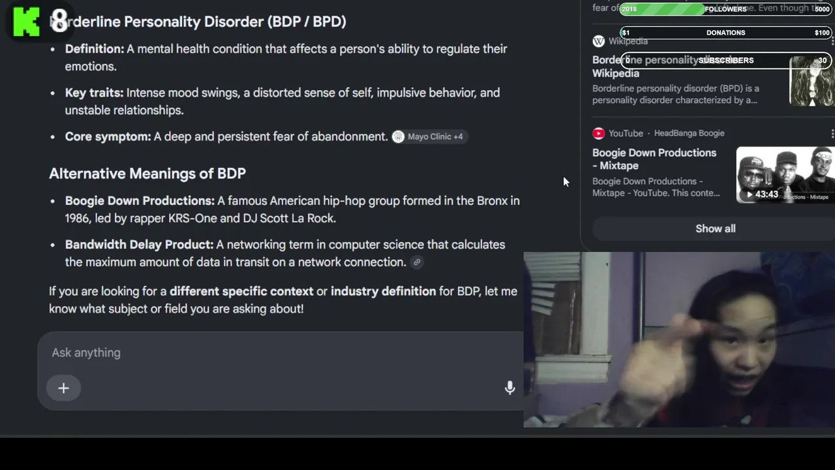Image resolution: width=835 pixels, height=470 pixels.
Task: Click the snippet 'Boogie Down Productions - Mixtape - YouTube'
Action: click(x=656, y=187)
